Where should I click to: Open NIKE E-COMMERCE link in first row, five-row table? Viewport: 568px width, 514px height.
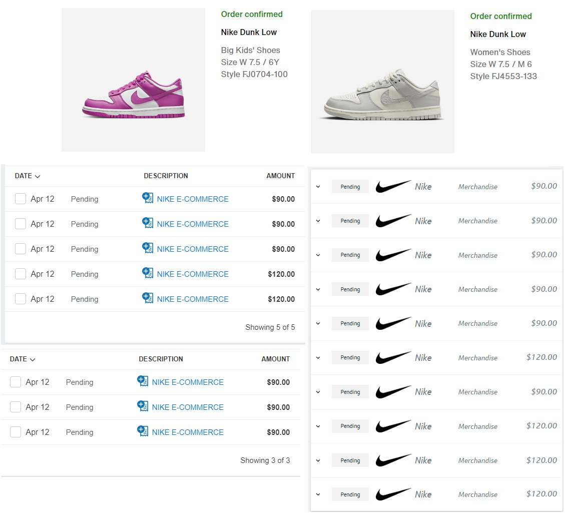click(193, 199)
